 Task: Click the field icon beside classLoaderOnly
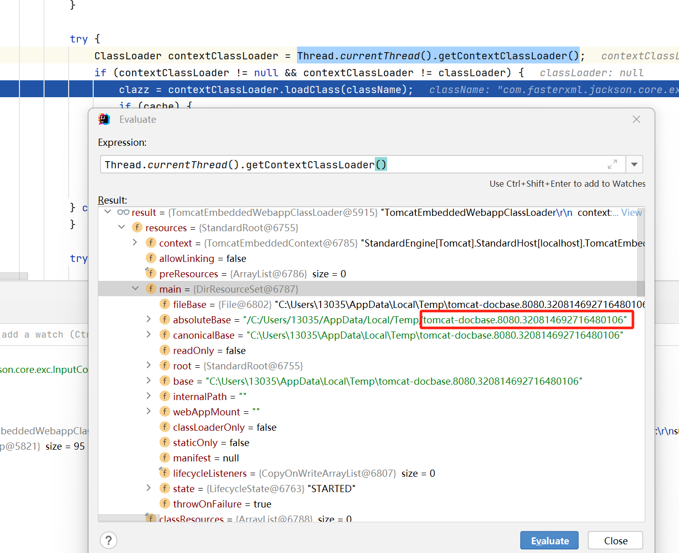[x=165, y=427]
